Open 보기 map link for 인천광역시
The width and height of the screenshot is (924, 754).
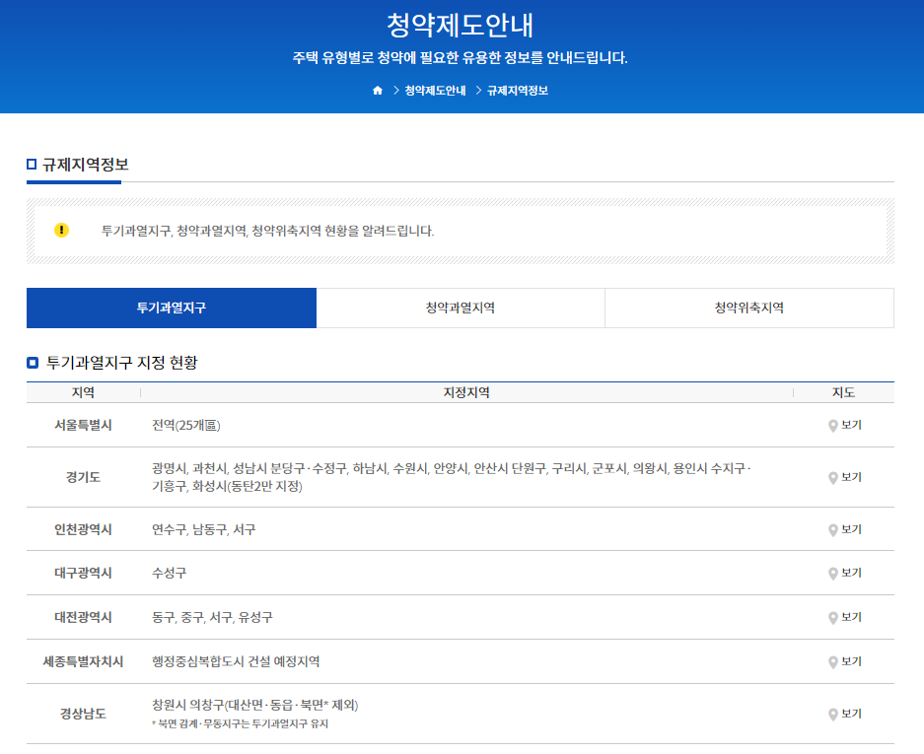851,529
